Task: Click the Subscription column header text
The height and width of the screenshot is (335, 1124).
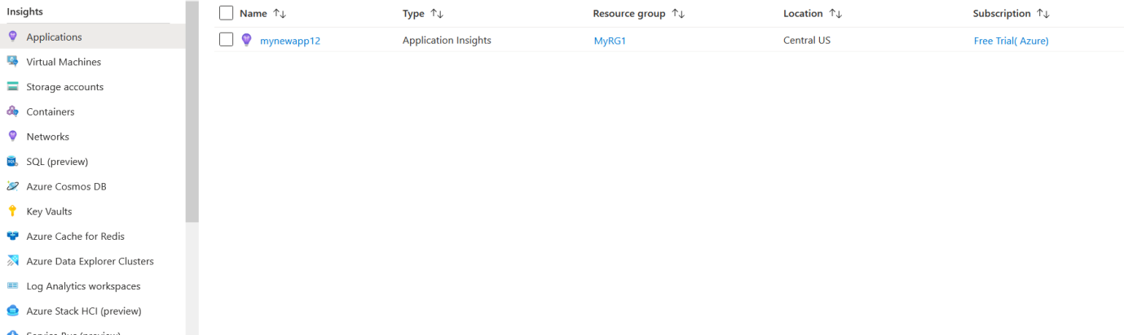Action: pos(1002,14)
